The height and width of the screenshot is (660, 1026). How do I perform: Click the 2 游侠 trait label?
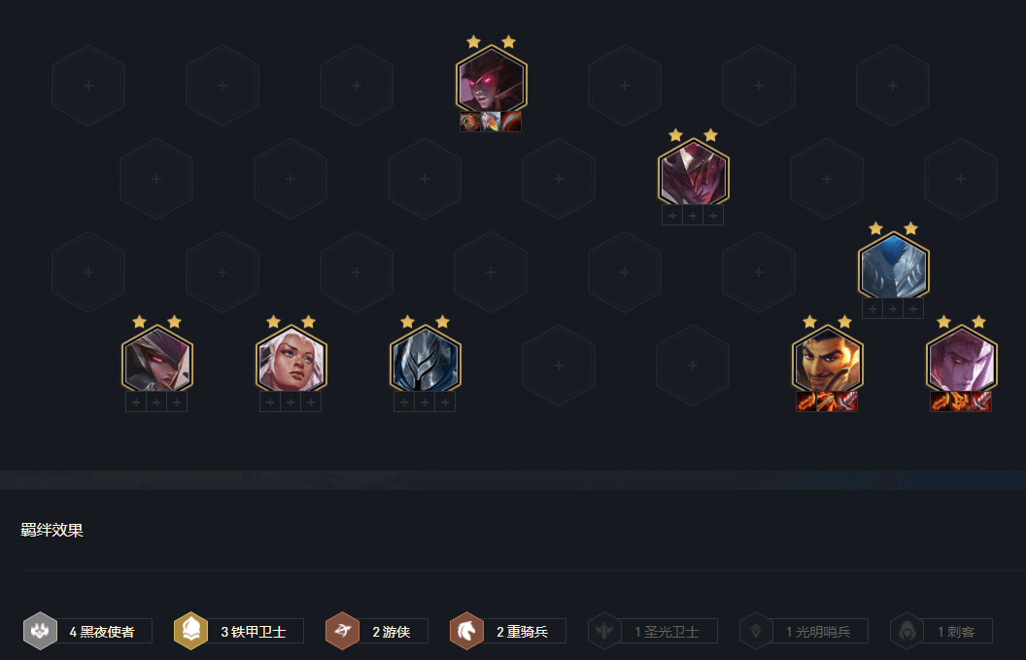(x=393, y=631)
